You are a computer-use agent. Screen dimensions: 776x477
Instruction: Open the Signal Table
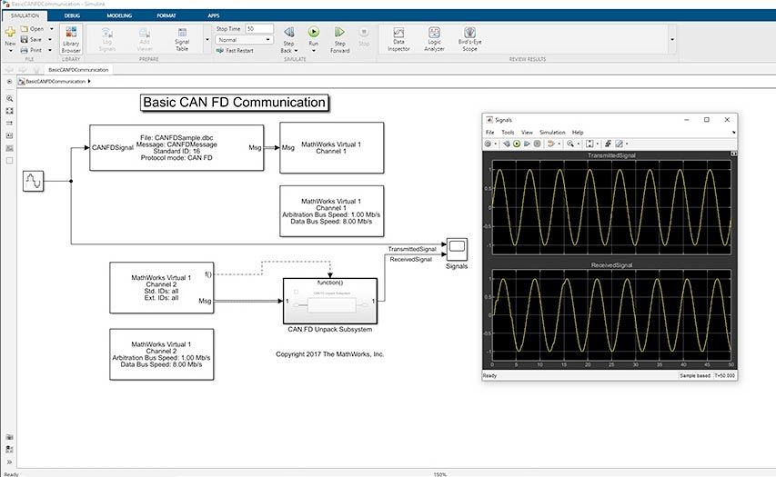(182, 38)
